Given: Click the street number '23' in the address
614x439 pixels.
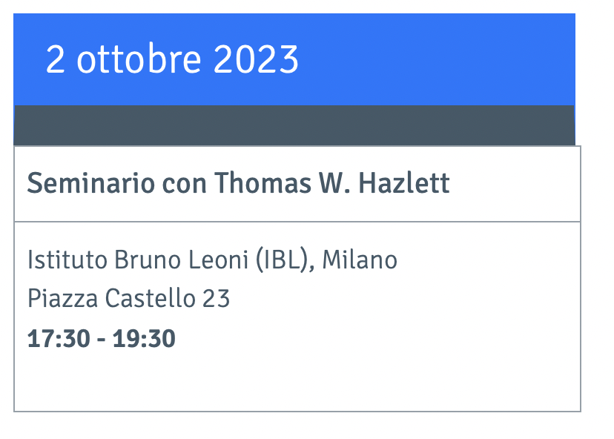Looking at the screenshot, I should click(216, 298).
